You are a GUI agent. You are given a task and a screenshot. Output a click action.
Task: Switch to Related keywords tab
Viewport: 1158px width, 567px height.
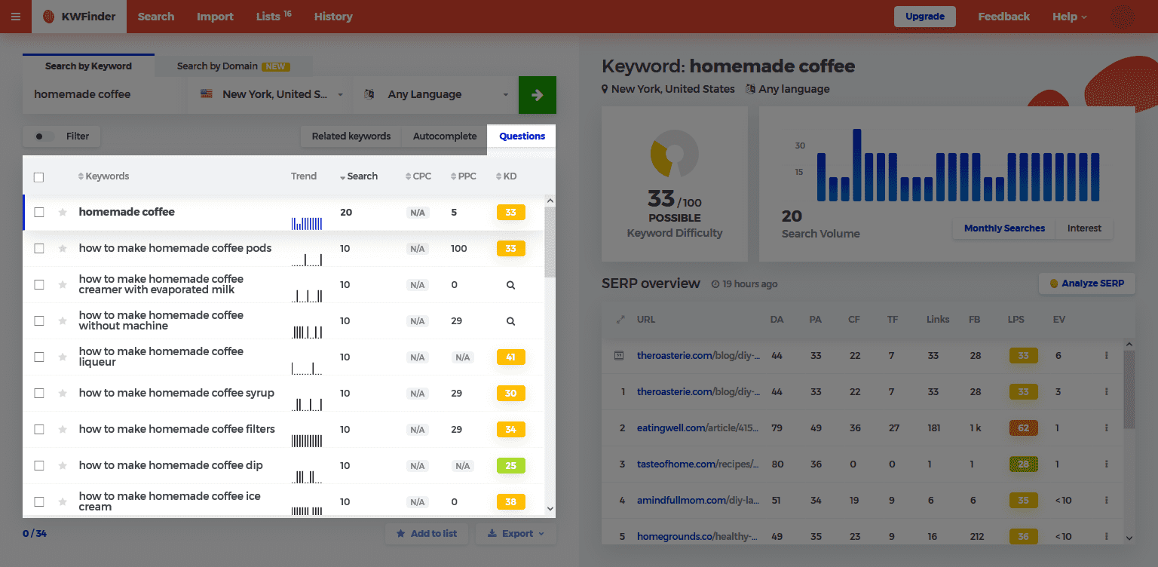[x=351, y=136]
